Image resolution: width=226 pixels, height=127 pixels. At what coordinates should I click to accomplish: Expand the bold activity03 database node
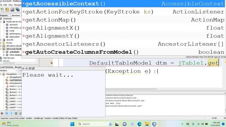[x=4, y=52]
